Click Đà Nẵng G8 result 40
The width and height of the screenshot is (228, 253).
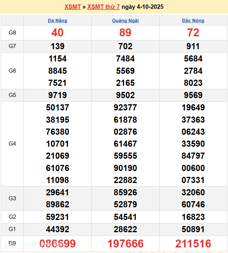coord(57,33)
